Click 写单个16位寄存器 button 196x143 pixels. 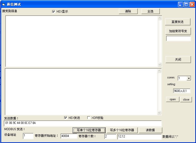pyautogui.click(x=89, y=130)
